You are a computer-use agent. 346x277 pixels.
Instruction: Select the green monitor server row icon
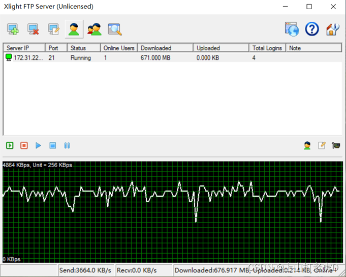click(9, 57)
